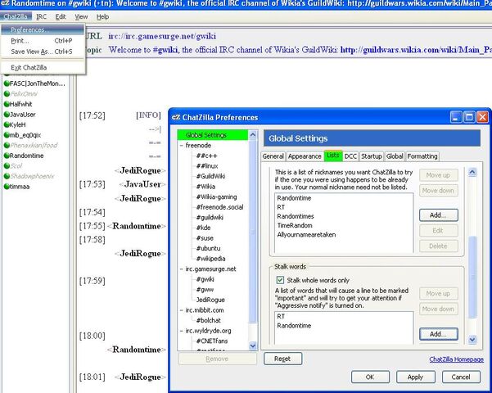The height and width of the screenshot is (393, 492).
Task: Choose Save View As menu entry
Action: [43, 52]
